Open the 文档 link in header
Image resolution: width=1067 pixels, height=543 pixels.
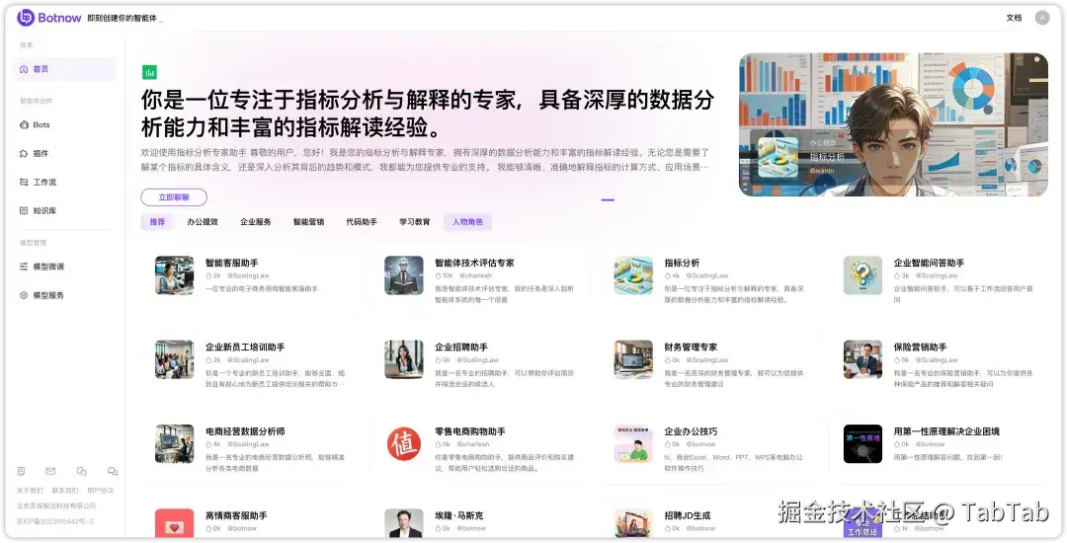(1014, 18)
